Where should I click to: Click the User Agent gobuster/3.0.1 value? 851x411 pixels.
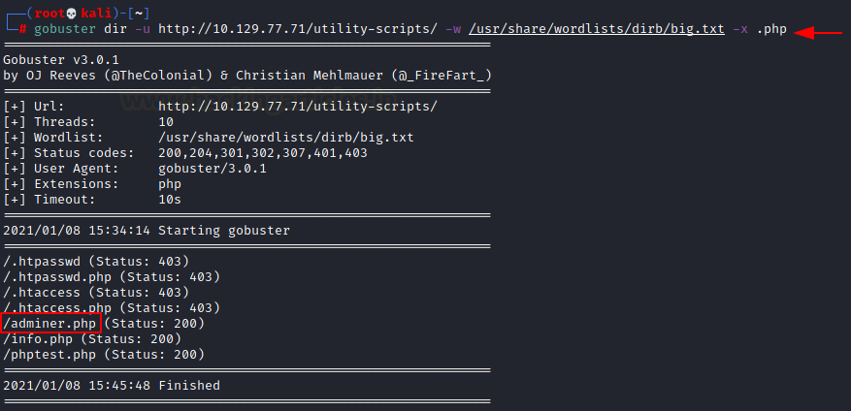pos(213,169)
